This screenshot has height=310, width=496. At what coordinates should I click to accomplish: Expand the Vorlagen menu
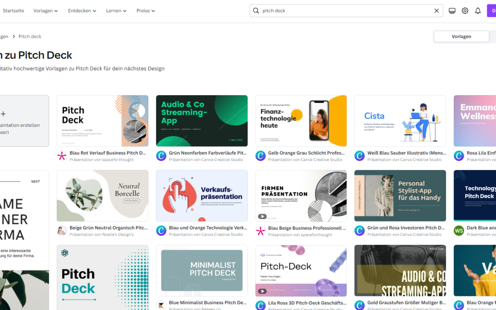click(x=45, y=11)
